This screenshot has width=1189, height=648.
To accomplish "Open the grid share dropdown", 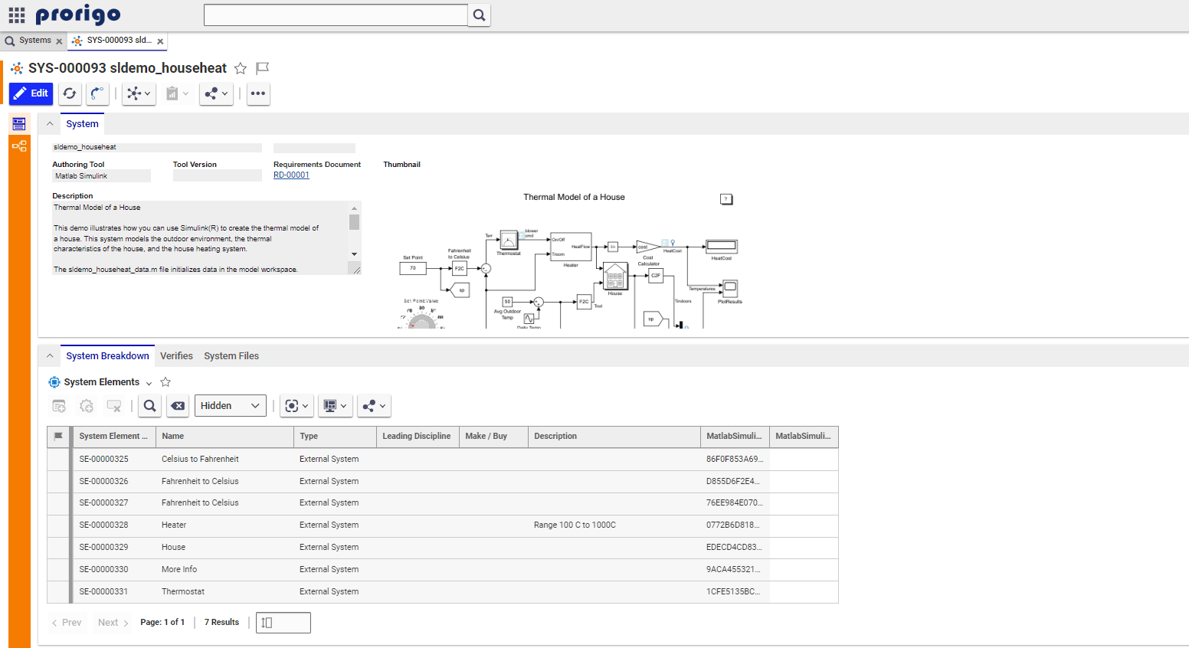I will [374, 406].
